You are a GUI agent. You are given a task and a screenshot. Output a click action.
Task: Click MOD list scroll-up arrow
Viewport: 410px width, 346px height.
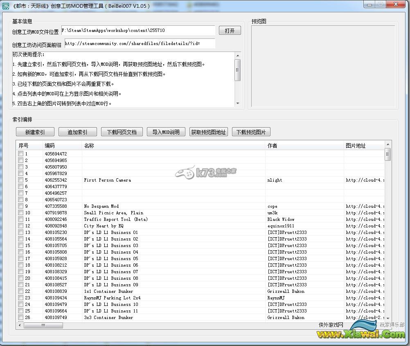tap(388, 144)
